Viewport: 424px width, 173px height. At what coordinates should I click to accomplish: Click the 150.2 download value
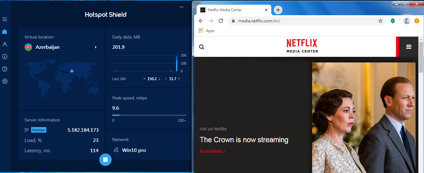point(152,79)
